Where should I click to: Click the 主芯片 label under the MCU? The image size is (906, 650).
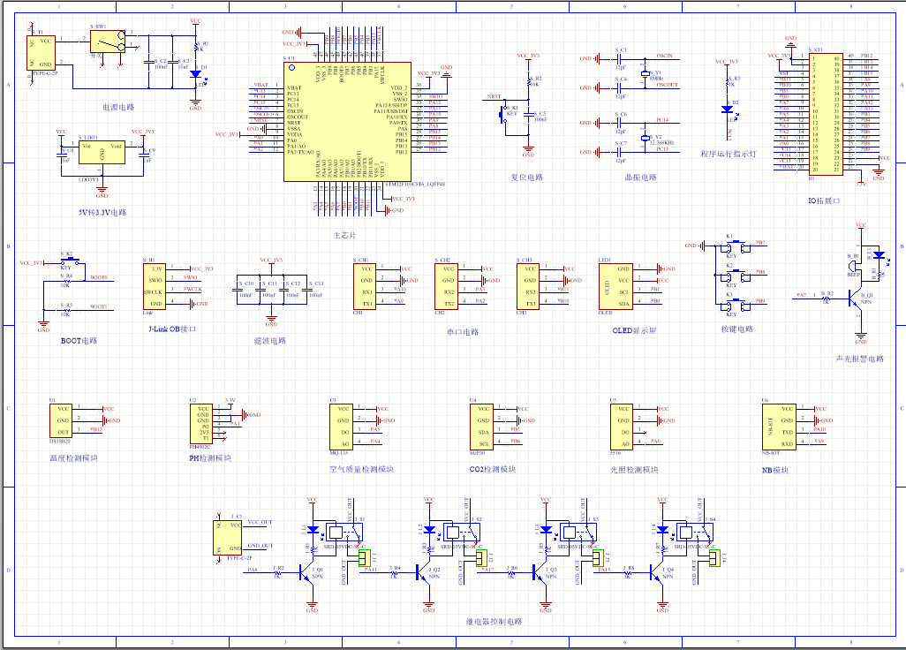(x=344, y=236)
